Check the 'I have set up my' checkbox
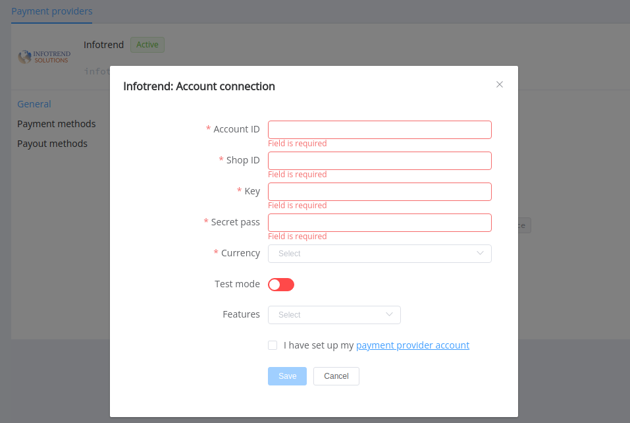 [x=273, y=345]
